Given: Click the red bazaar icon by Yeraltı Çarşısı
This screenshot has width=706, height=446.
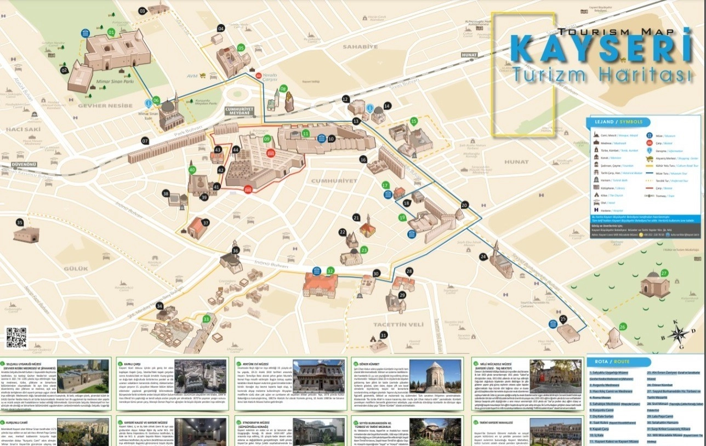Looking at the screenshot, I should point(259,75).
